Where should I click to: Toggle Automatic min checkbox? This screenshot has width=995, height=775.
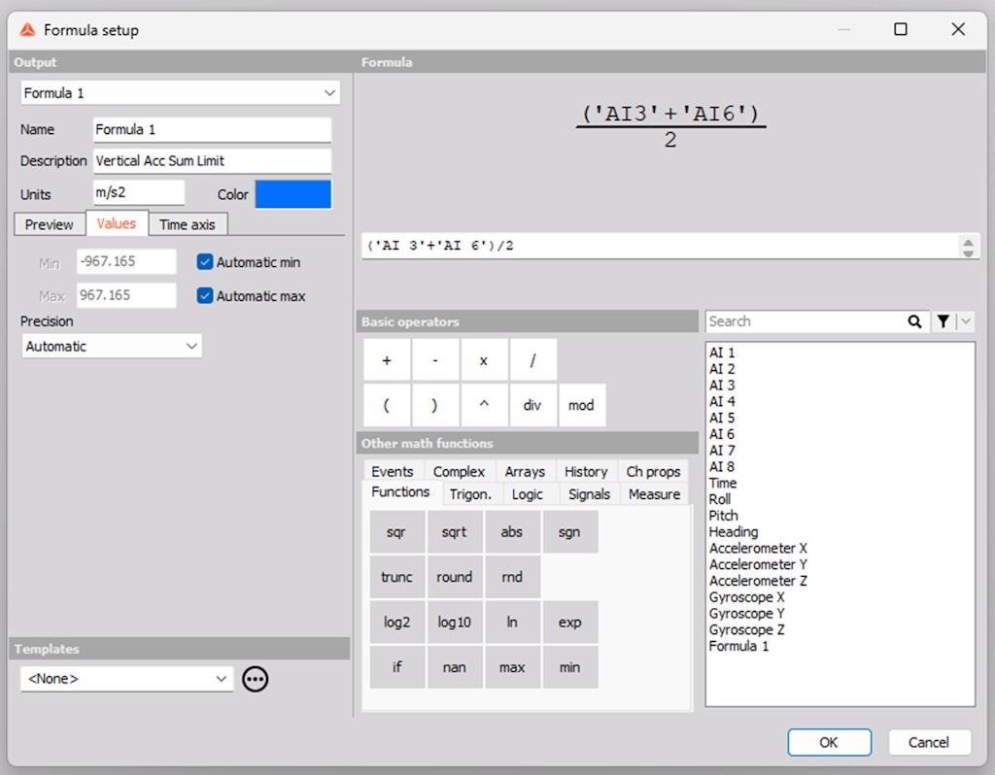pos(205,262)
